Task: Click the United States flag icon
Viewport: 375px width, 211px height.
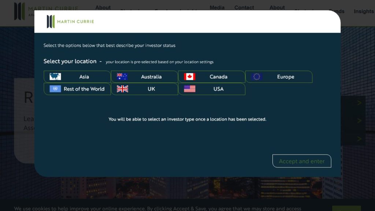Action: click(x=190, y=89)
